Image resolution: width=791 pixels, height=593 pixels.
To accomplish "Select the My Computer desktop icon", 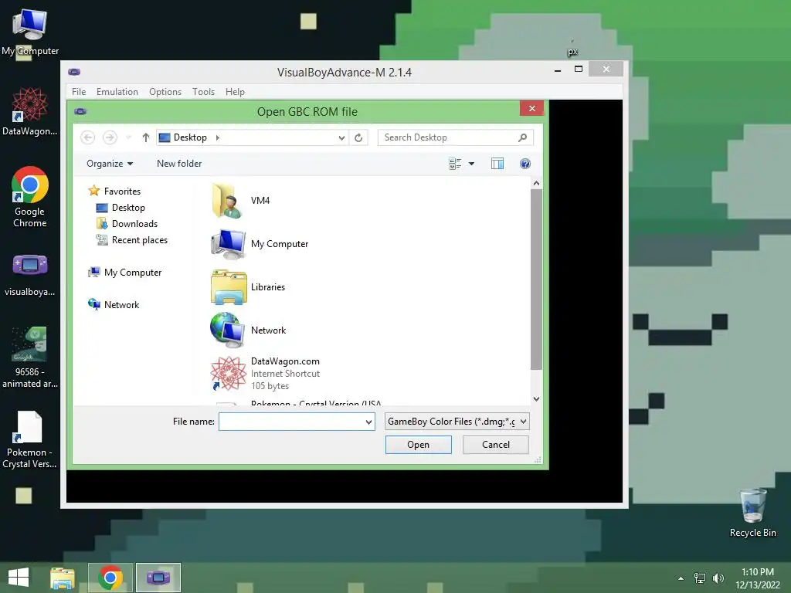I will (30, 31).
